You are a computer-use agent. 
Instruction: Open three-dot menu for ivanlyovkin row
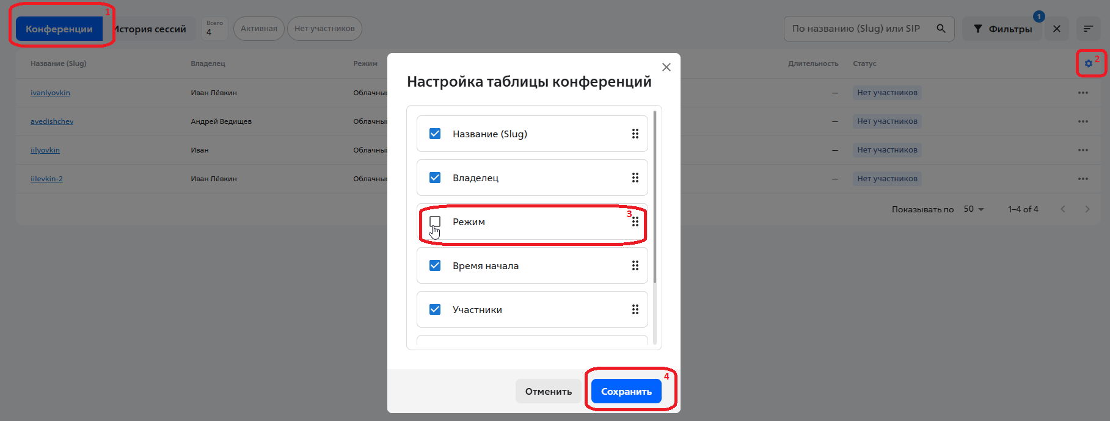(1083, 93)
